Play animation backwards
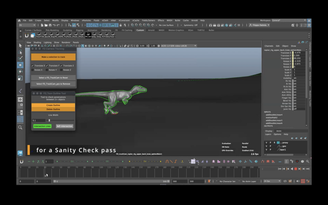Image resolution: width=328 pixels, height=205 pixels. pos(291,169)
